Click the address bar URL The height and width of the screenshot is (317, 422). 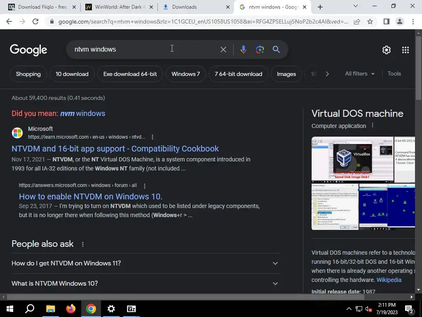click(203, 21)
